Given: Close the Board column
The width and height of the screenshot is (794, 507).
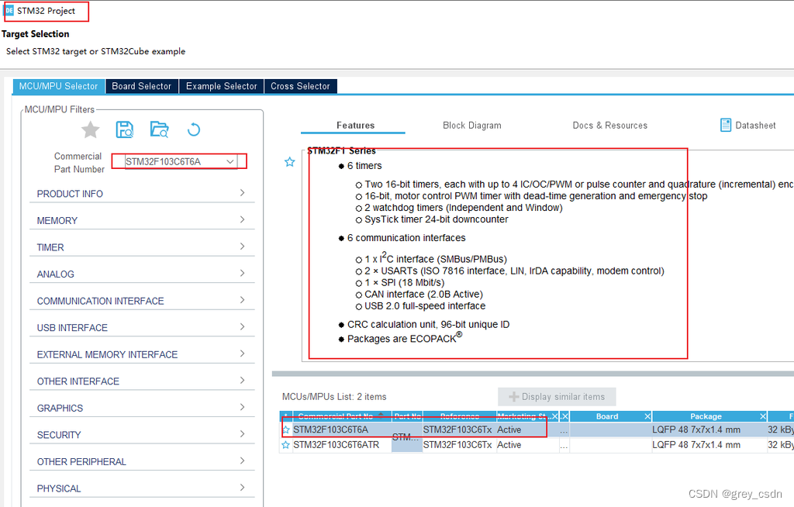Looking at the screenshot, I should pos(647,416).
